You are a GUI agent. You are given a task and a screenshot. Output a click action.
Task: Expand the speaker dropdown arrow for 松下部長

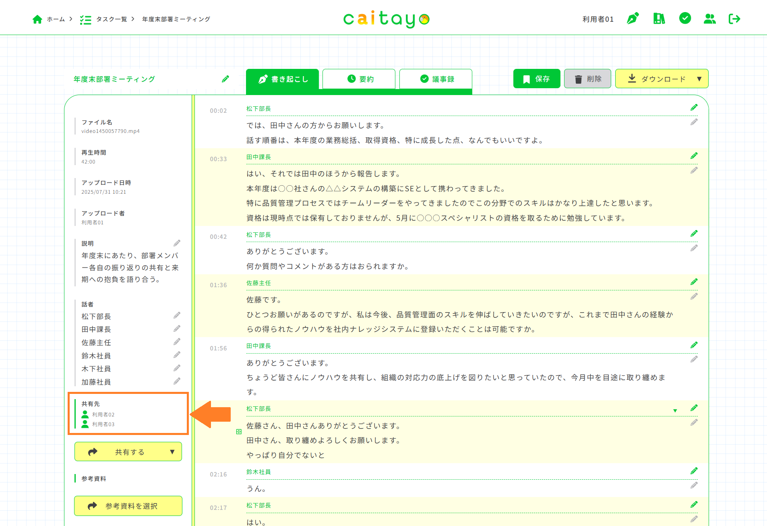point(675,411)
